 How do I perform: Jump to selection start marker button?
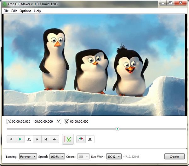click(37, 139)
